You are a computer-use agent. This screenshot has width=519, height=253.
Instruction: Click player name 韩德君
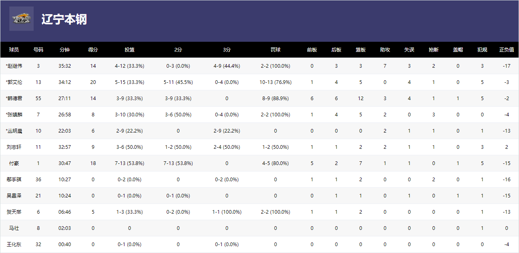(x=15, y=99)
